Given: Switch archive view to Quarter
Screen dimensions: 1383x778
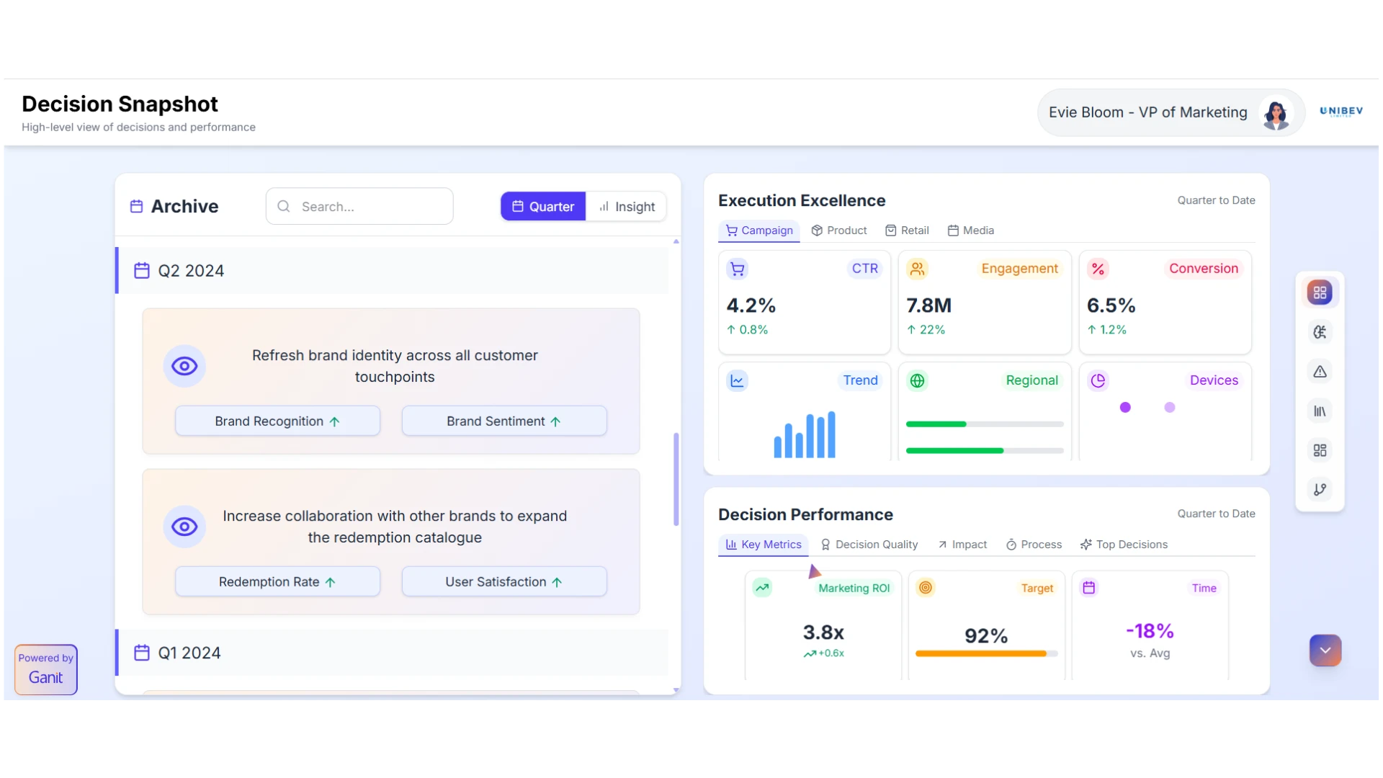Looking at the screenshot, I should coord(543,207).
